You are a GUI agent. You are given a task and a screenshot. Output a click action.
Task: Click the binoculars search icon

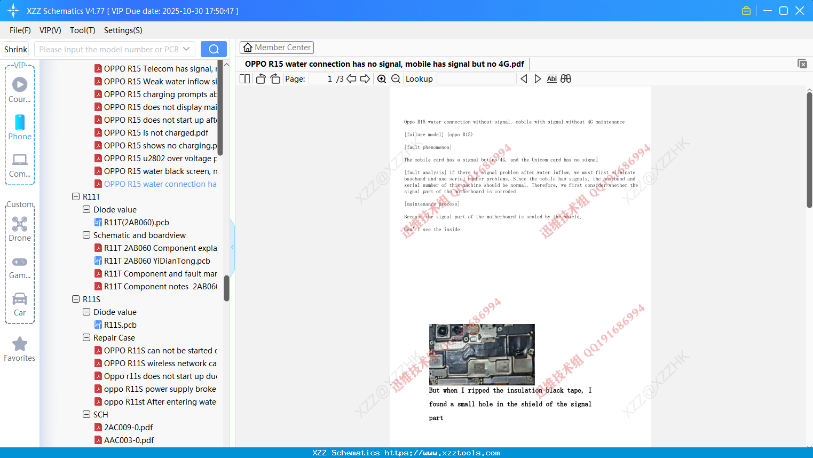(566, 79)
